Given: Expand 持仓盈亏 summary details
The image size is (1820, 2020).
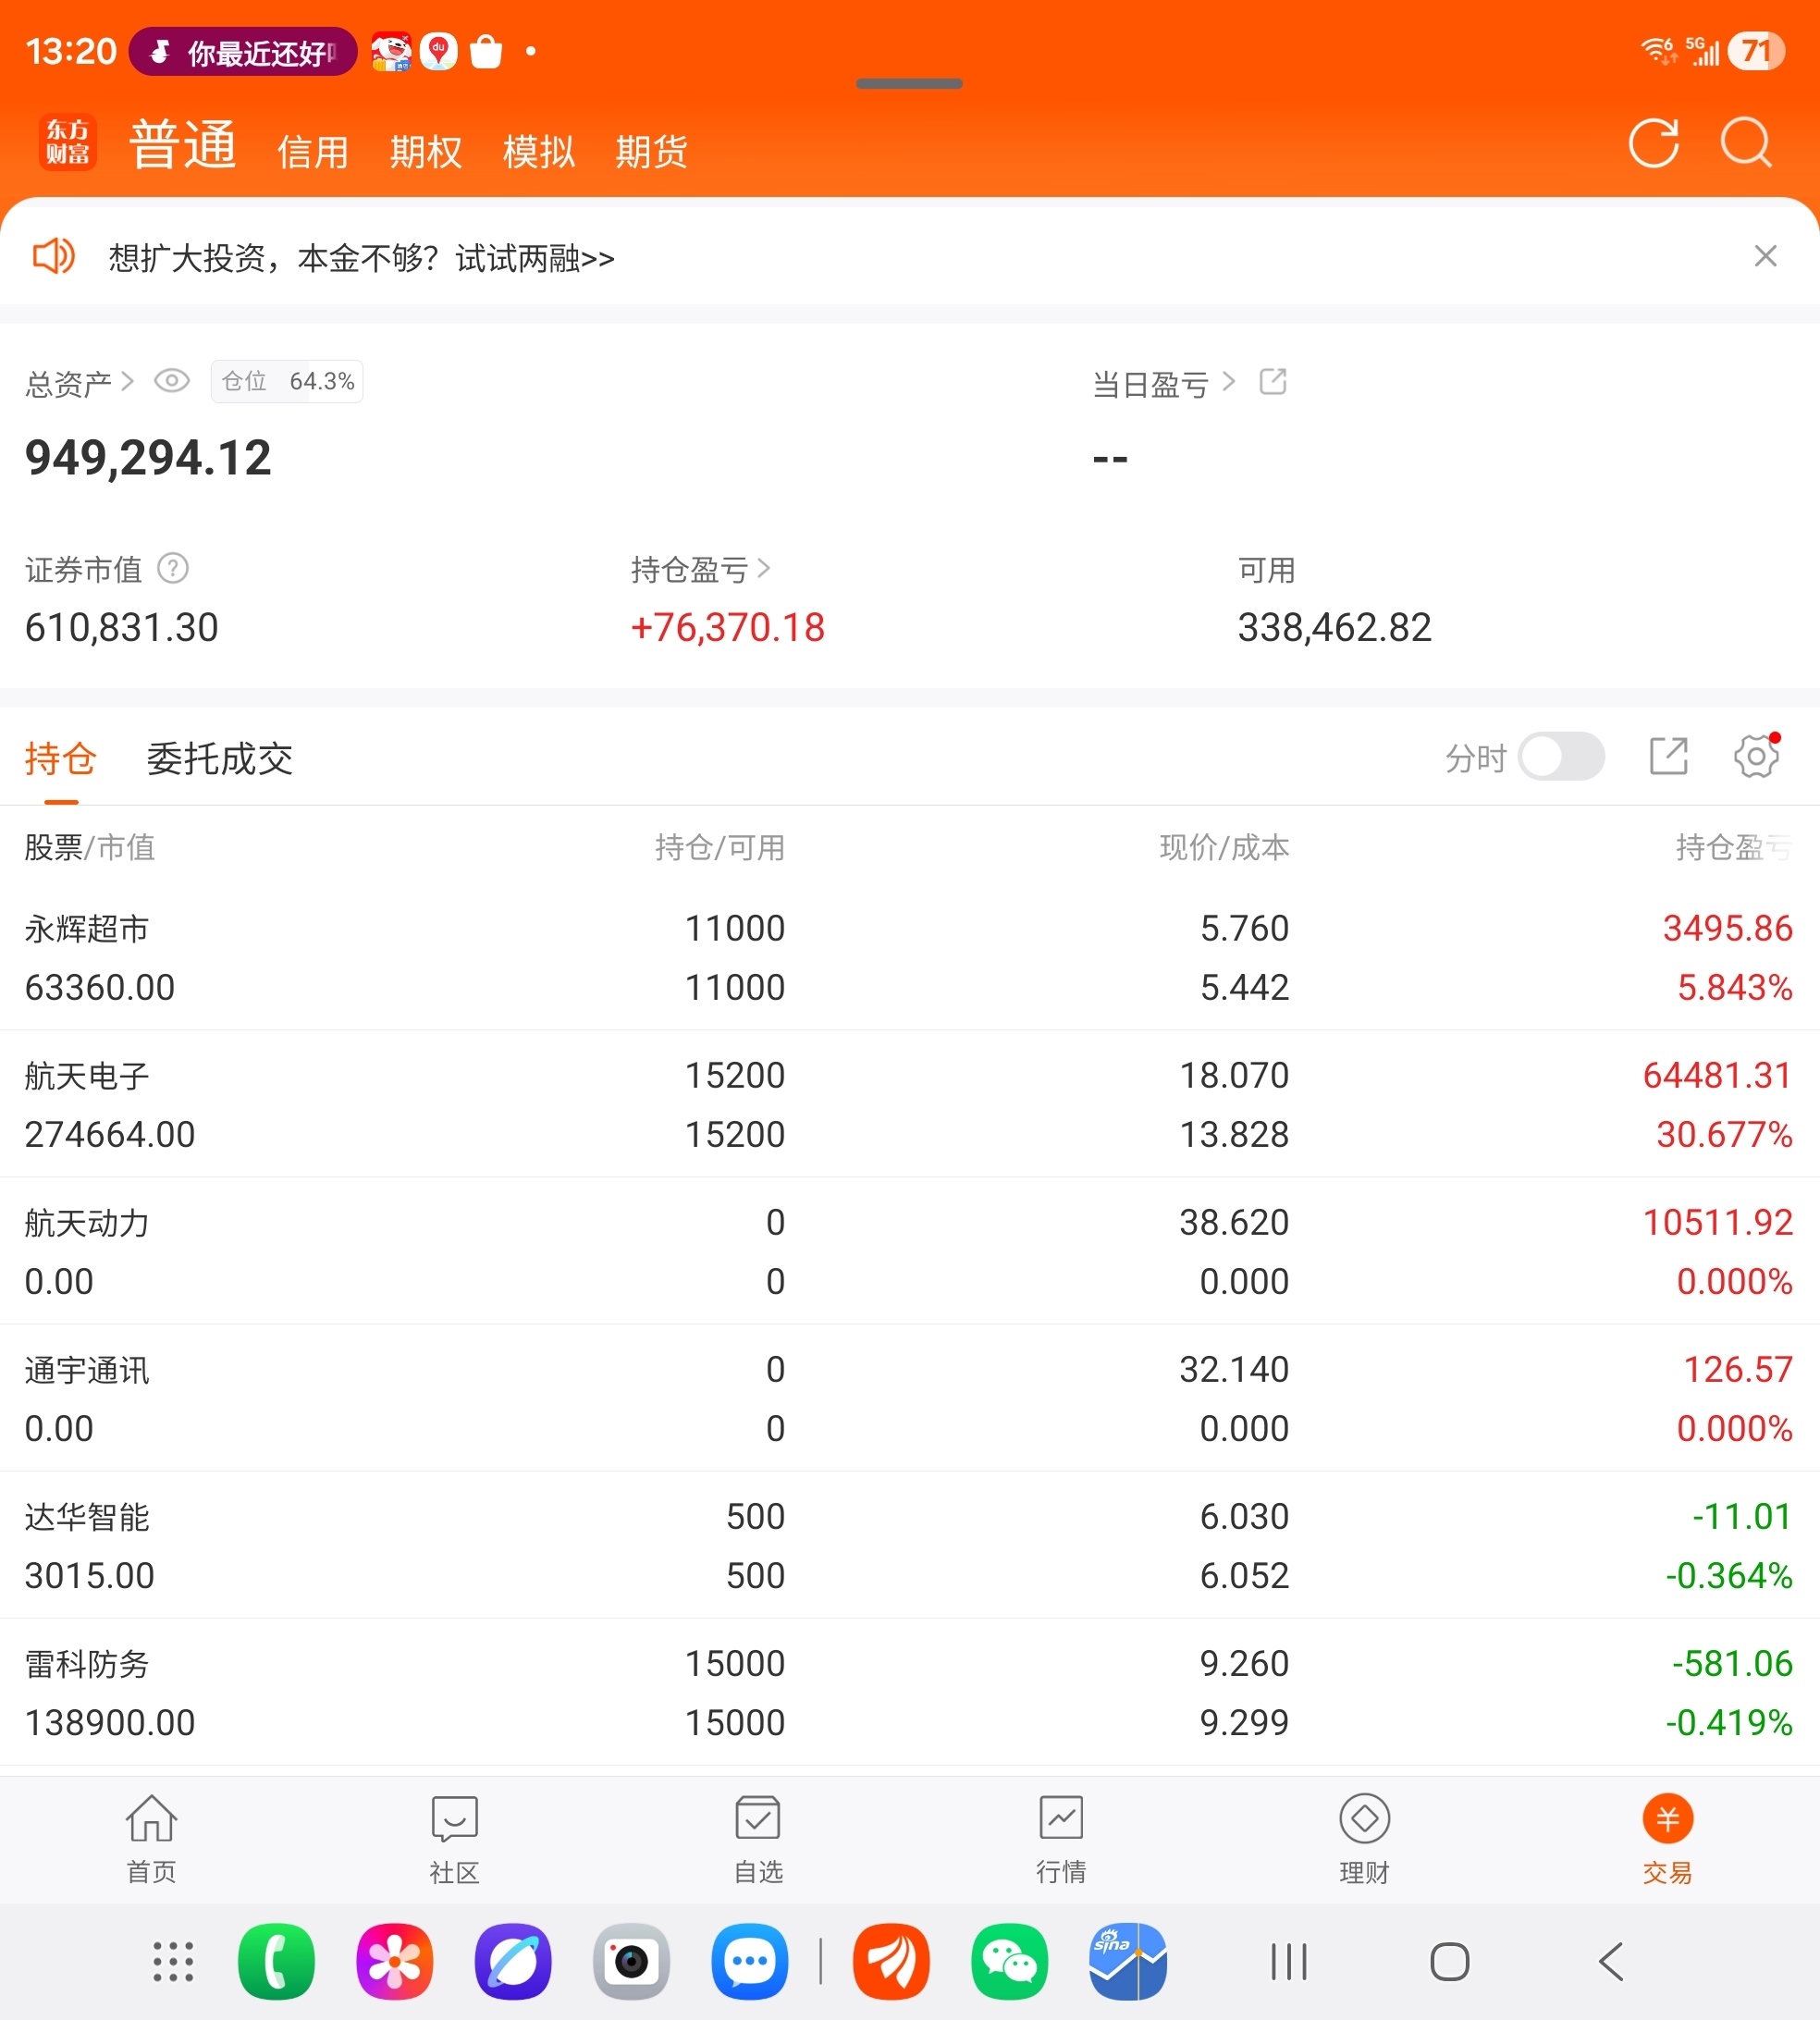Looking at the screenshot, I should point(763,569).
